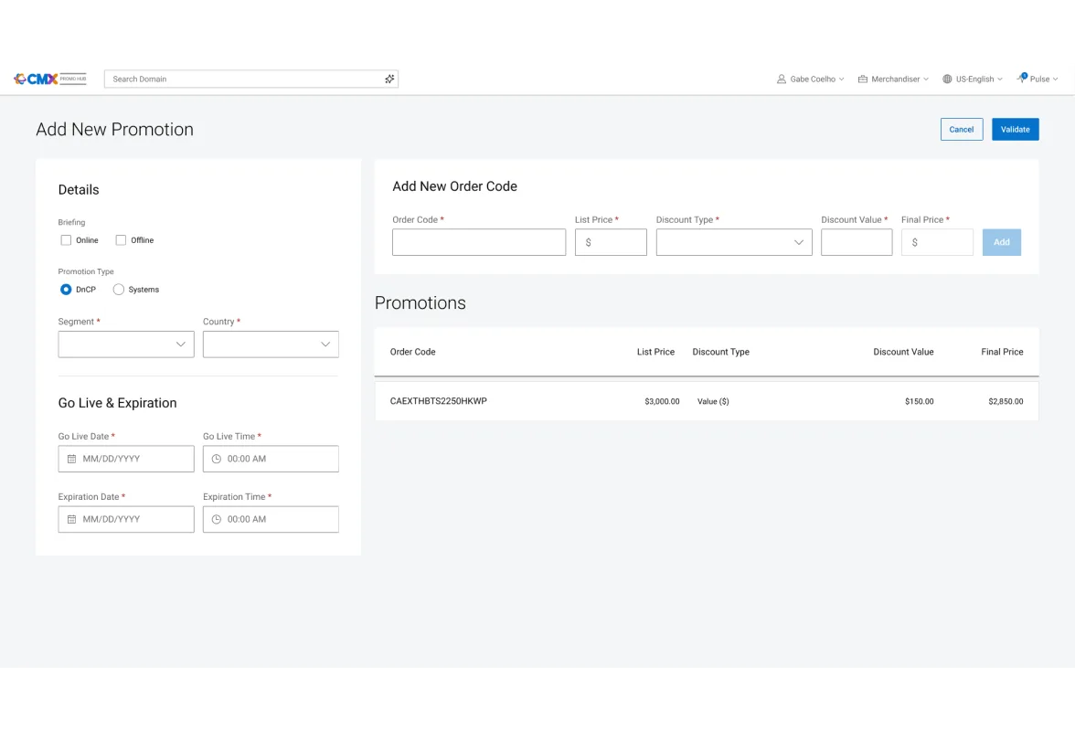Click the Final Price column header
The height and width of the screenshot is (731, 1075).
coord(1002,352)
